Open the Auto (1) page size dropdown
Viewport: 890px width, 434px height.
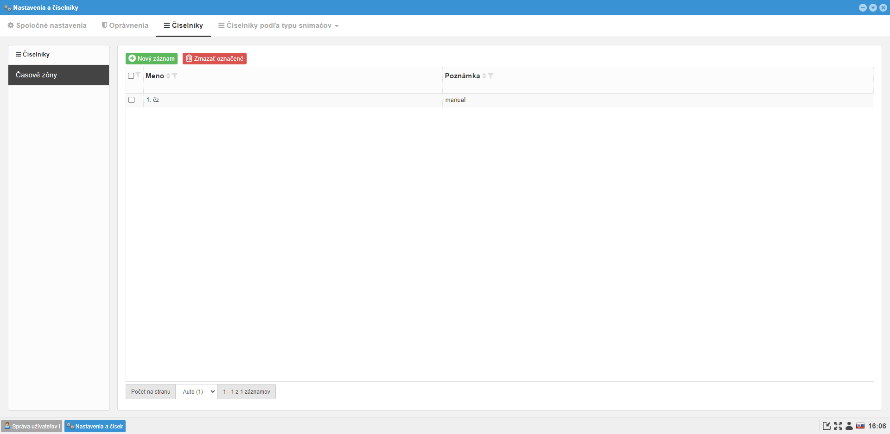coord(197,392)
